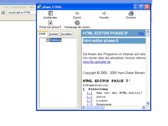
Task: Click the HTML EDITOR PHASE 5² banner title
Action: (x=105, y=33)
